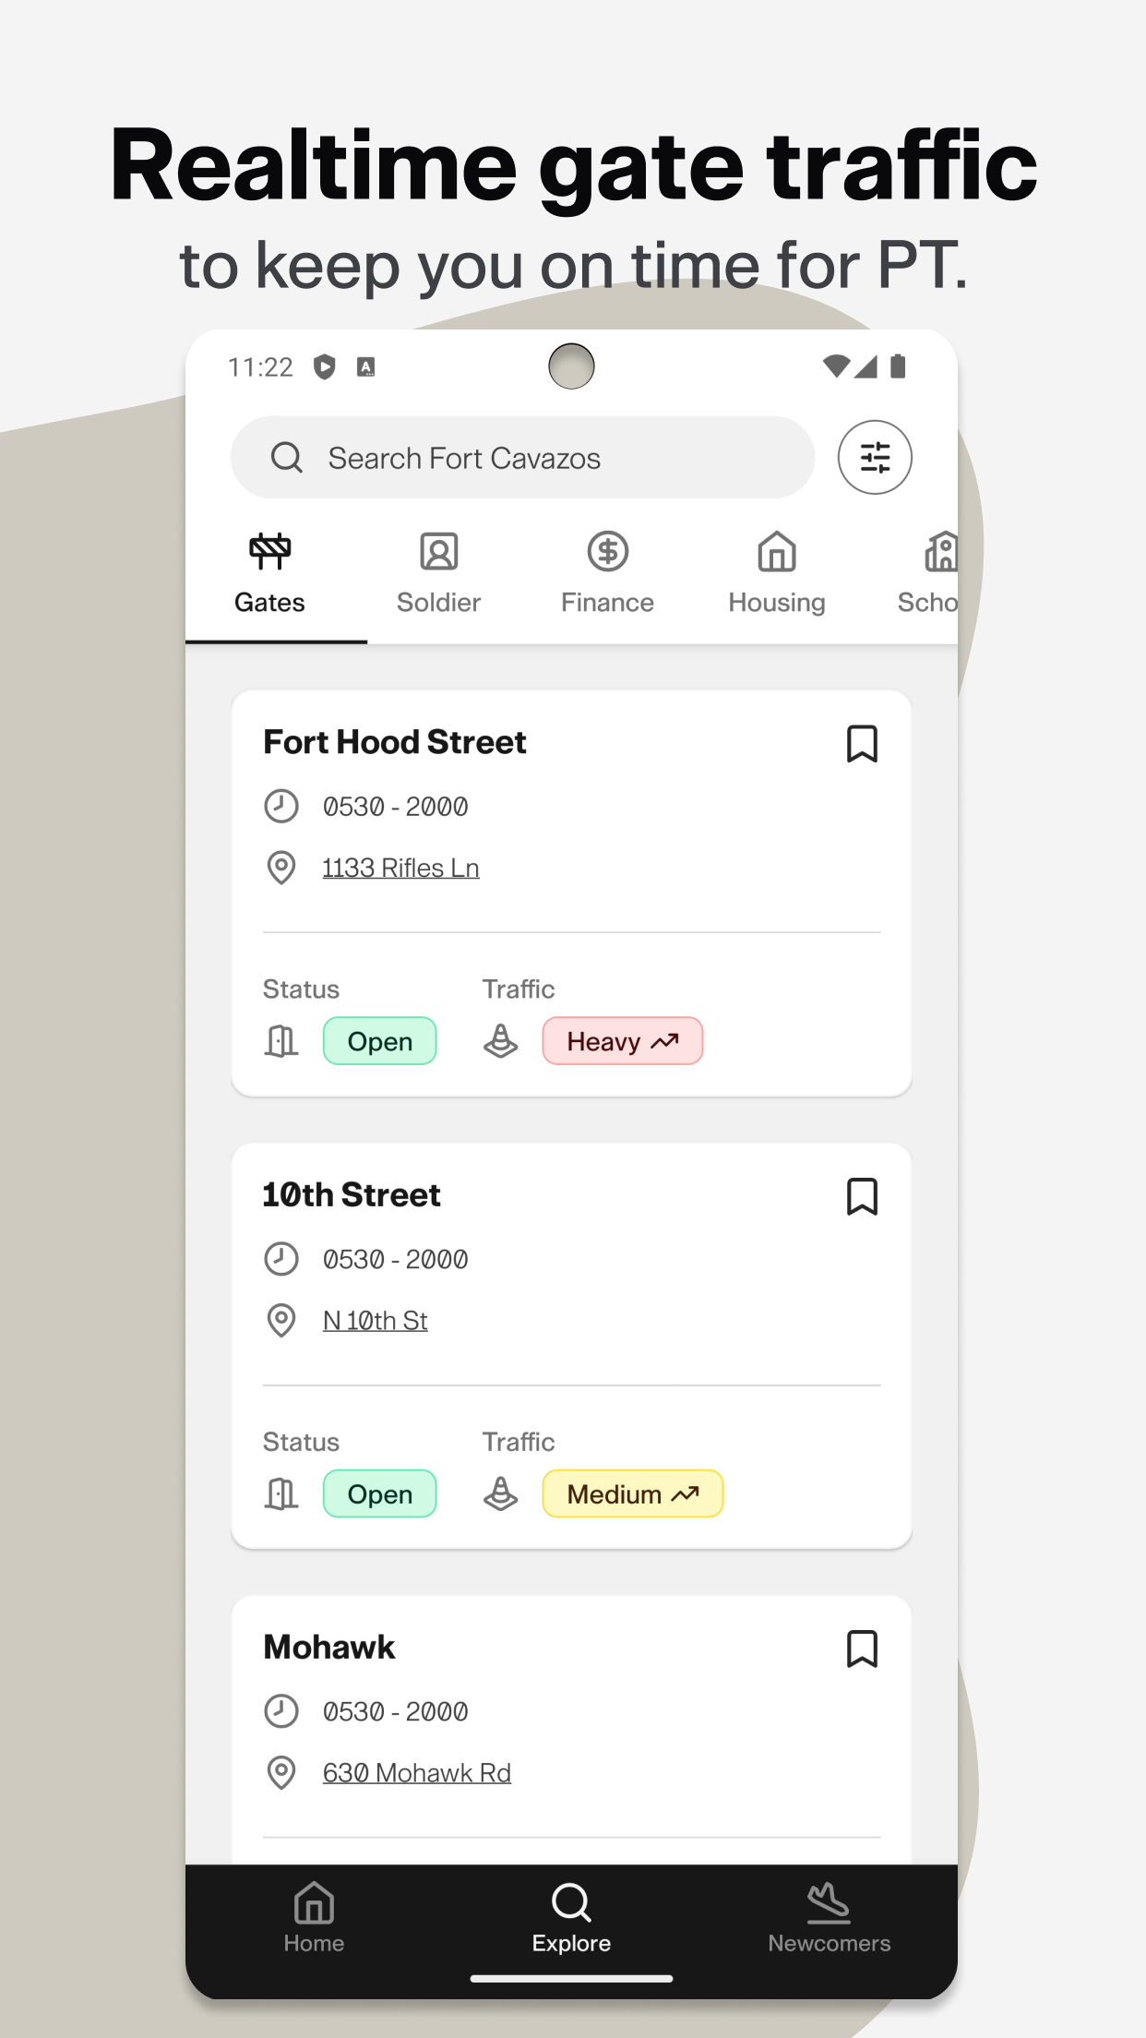Open the Housing tab
Viewport: 1146px width, 2038px height.
point(777,575)
